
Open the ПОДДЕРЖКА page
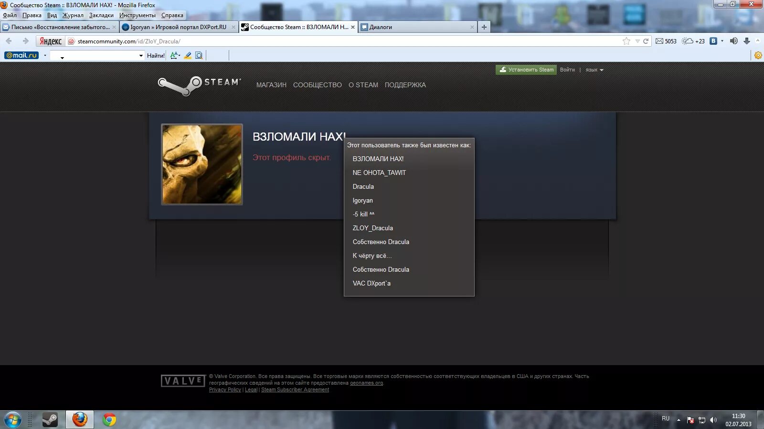coord(405,85)
